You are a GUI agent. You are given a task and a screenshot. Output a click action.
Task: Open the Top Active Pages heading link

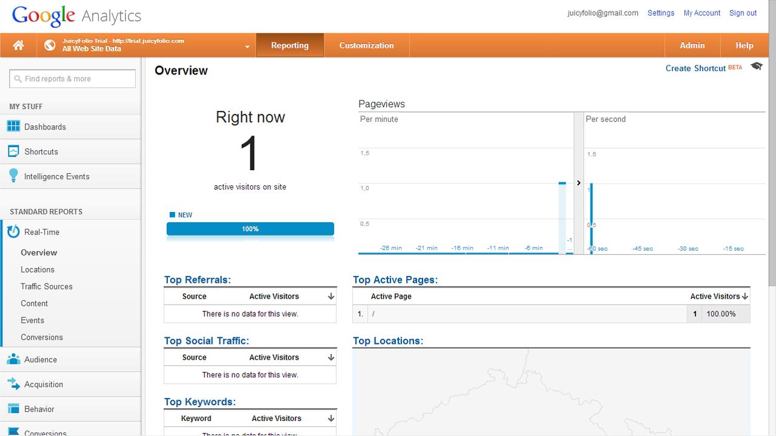(395, 280)
